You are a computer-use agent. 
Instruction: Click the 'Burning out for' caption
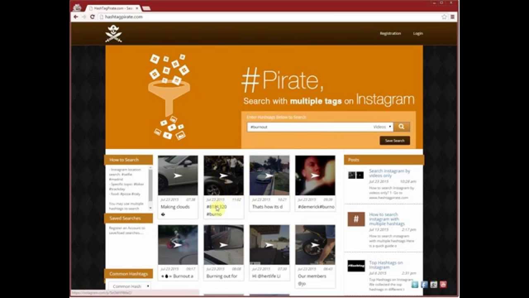(222, 276)
